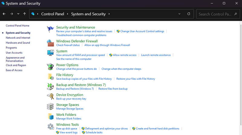Select User Accounts in sidebar
This screenshot has height=135, width=242.
coord(14,53)
